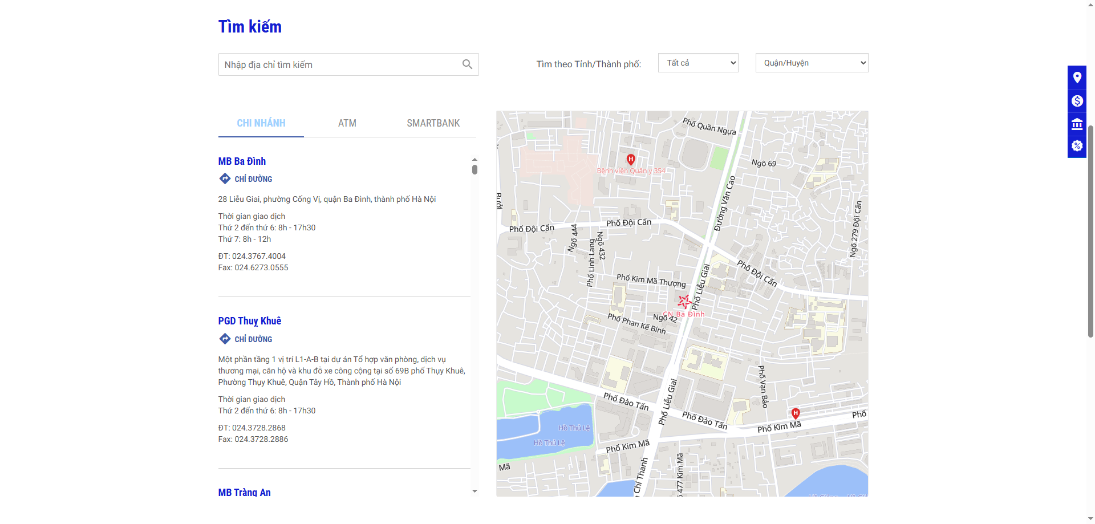The width and height of the screenshot is (1095, 524).
Task: Switch to the SMARTBANK tab
Action: (x=433, y=123)
